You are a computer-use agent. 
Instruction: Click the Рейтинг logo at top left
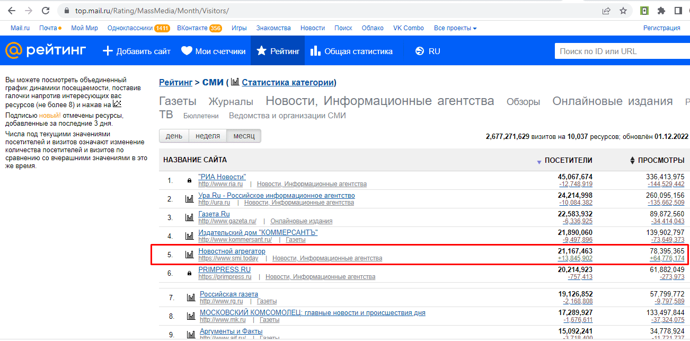[46, 51]
